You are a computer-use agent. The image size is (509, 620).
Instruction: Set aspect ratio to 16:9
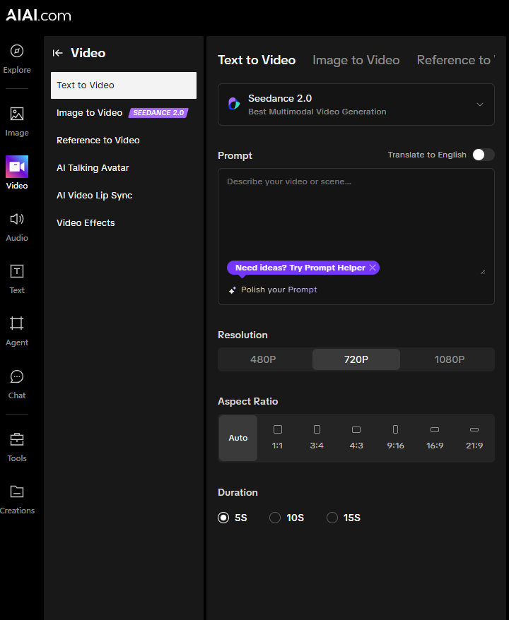click(435, 438)
